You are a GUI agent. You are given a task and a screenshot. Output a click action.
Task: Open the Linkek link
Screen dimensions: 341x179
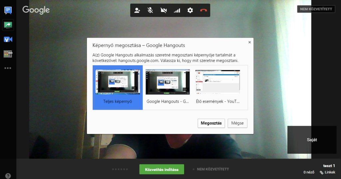click(328, 172)
